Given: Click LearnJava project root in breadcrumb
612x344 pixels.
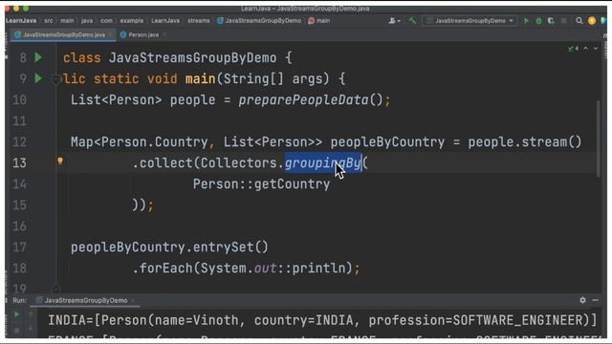Looking at the screenshot, I should pos(21,21).
